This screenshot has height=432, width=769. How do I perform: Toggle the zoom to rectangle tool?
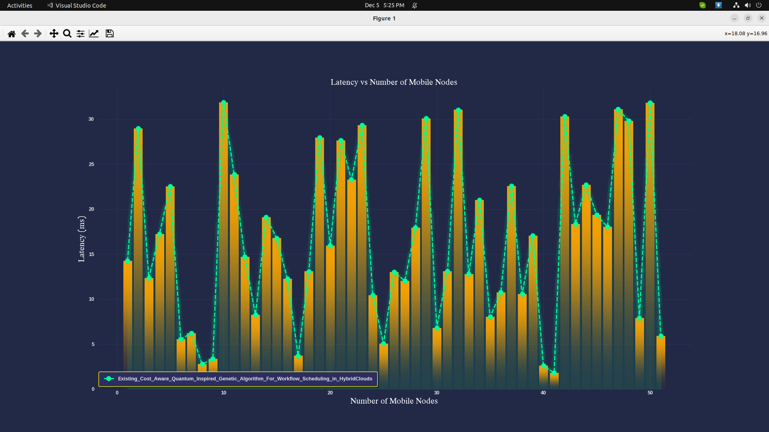[67, 34]
